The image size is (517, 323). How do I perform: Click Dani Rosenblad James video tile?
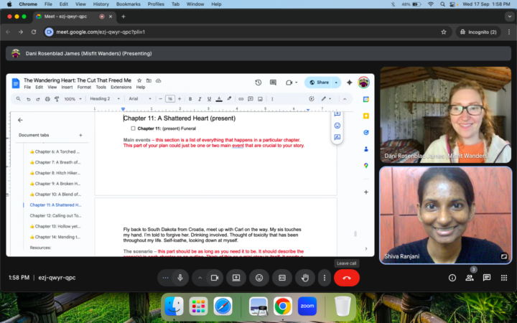pos(445,115)
